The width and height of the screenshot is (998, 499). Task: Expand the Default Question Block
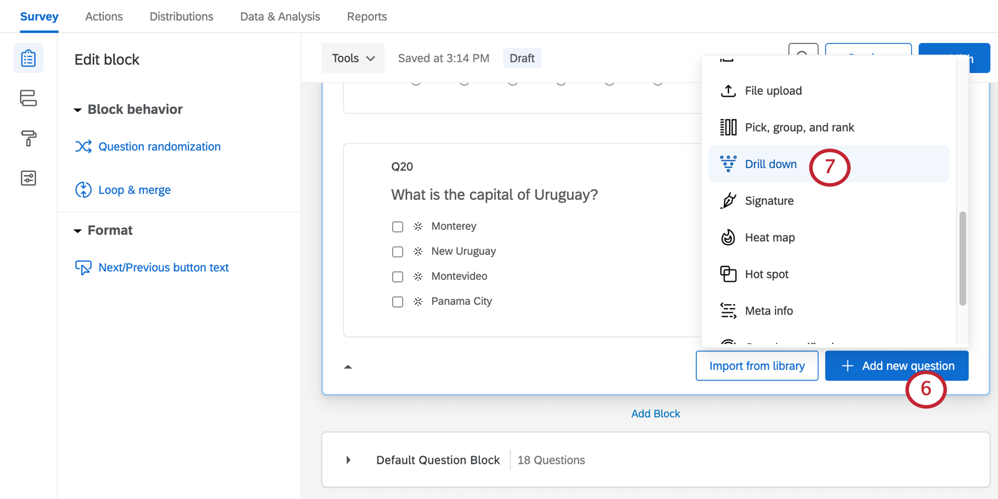348,460
